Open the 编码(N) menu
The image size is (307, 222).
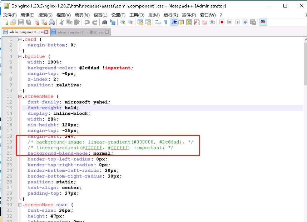coord(82,15)
